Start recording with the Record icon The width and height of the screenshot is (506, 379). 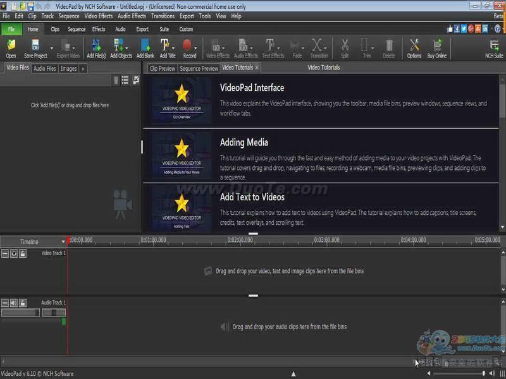coord(188,49)
